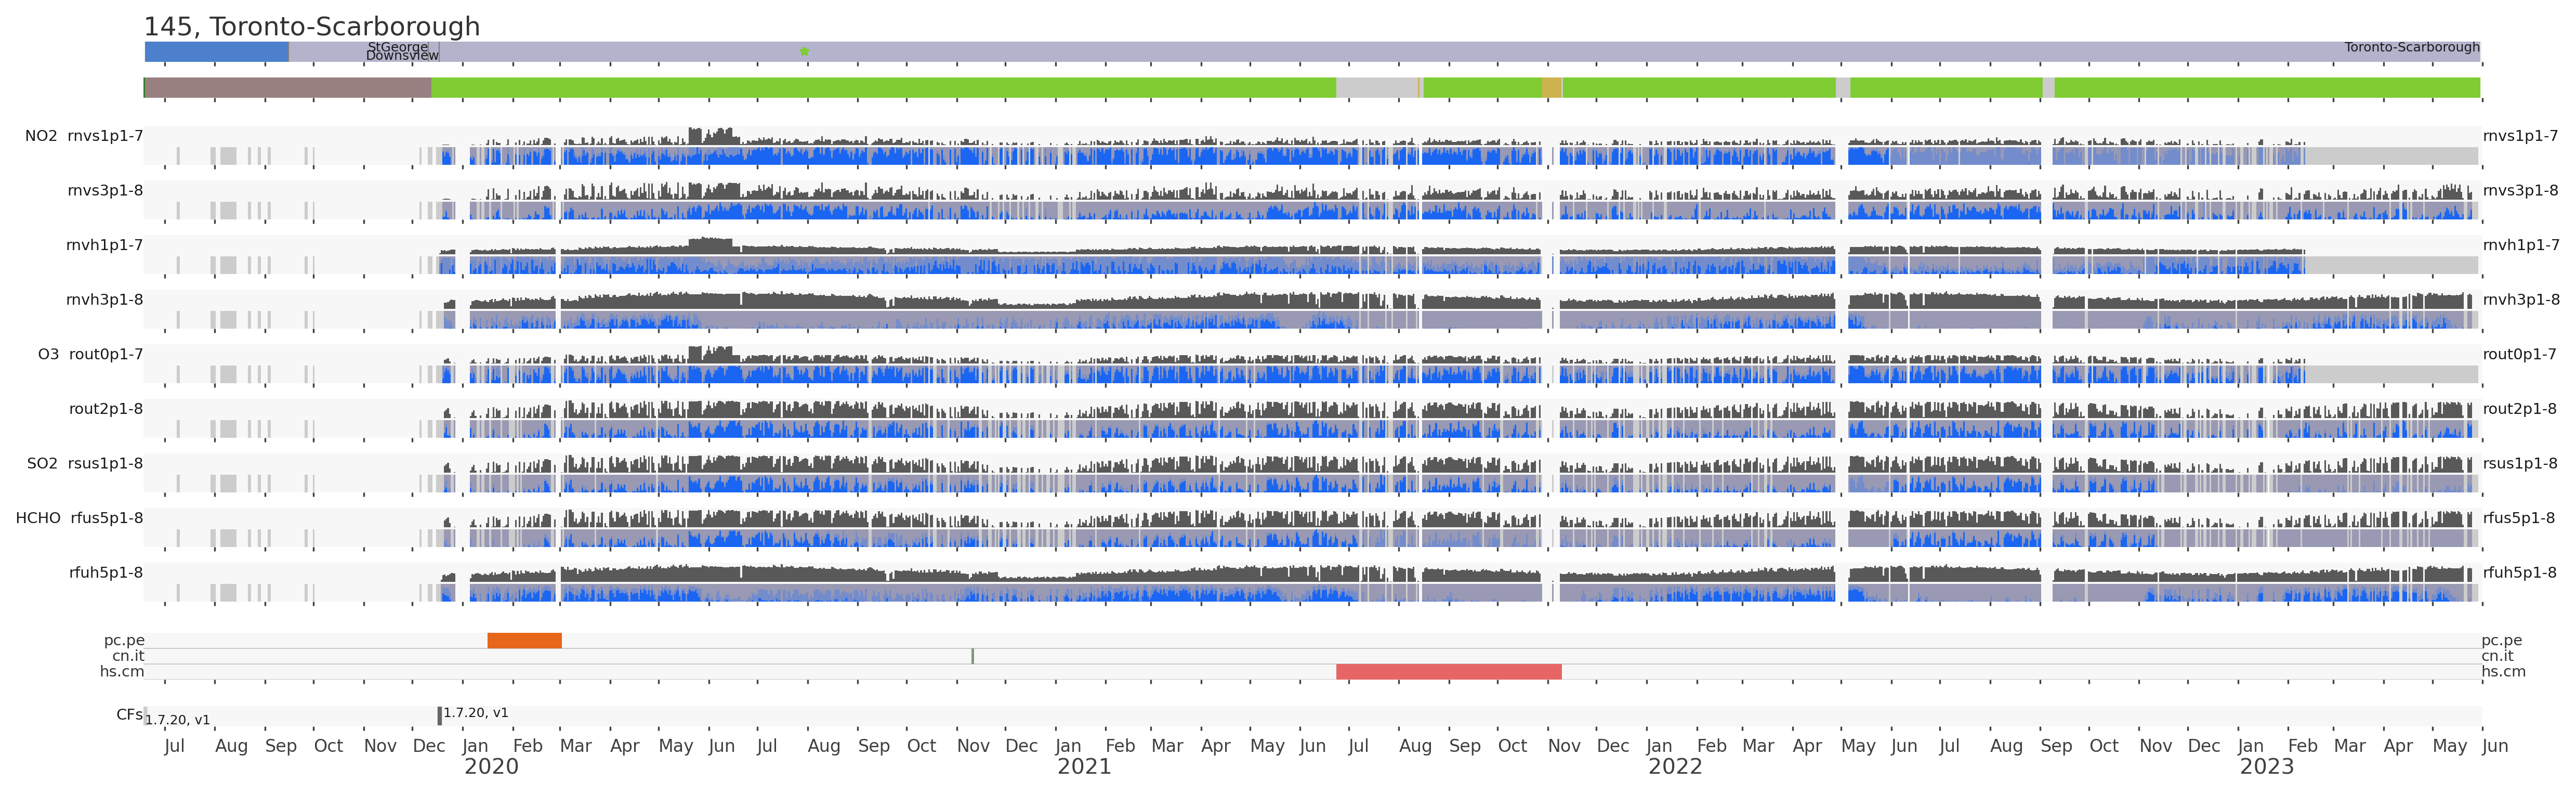
Task: Click the red hs.cm event bar
Action: pyautogui.click(x=1448, y=672)
